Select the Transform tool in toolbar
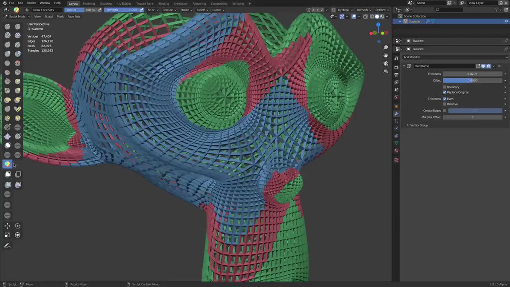Screen dimensions: 510x287 click(x=18, y=235)
